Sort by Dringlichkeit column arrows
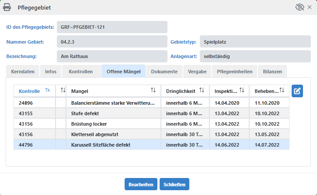 (x=202, y=91)
